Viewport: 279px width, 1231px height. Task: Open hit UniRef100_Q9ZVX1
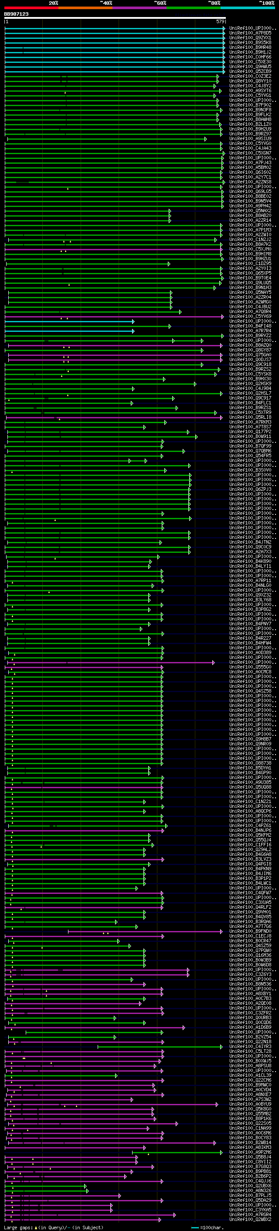click(x=250, y=38)
